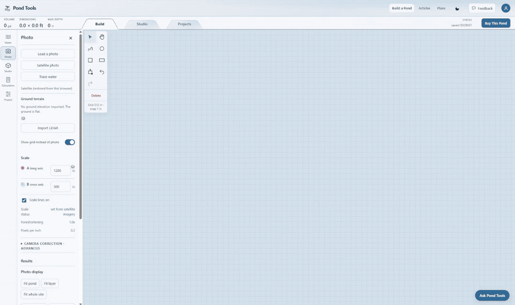The width and height of the screenshot is (515, 305).
Task: Select the A long axis marker
Action: pos(23,168)
